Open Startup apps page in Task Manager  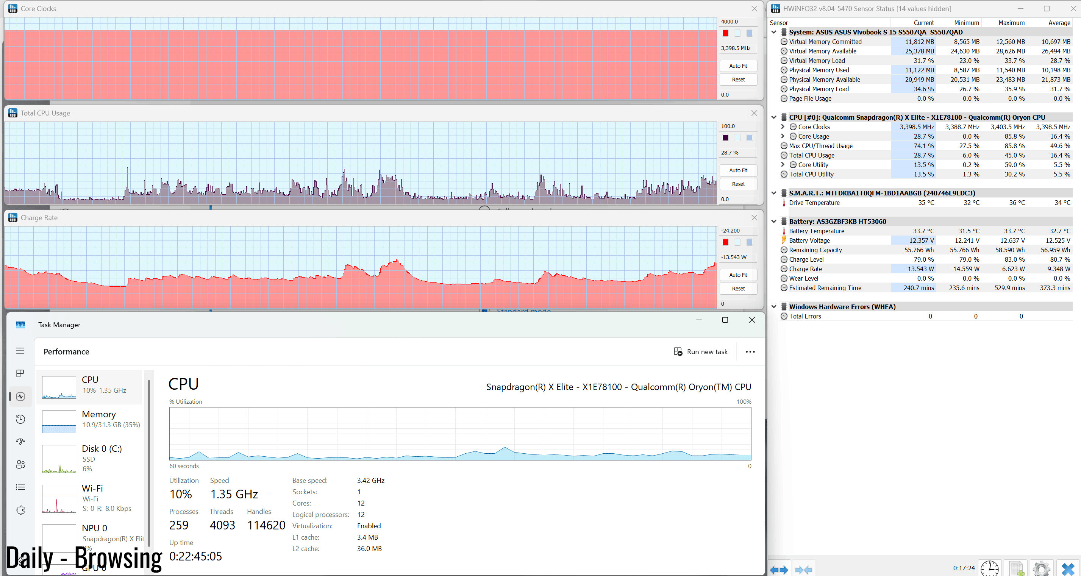tap(20, 442)
